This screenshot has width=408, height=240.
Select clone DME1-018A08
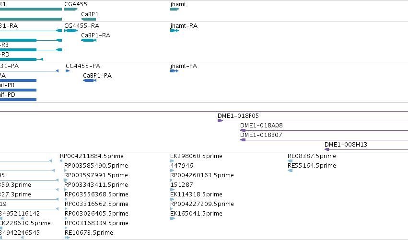324,130
